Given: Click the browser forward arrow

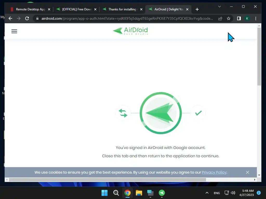Looking at the screenshot, I should click(x=19, y=18).
